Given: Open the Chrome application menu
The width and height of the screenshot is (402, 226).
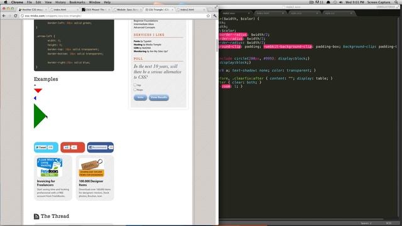Looking at the screenshot, I should coord(17,2).
